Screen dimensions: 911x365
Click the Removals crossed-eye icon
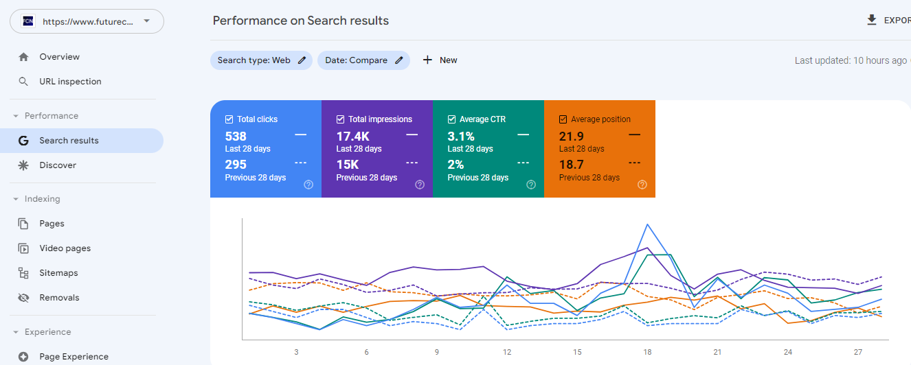pyautogui.click(x=23, y=298)
